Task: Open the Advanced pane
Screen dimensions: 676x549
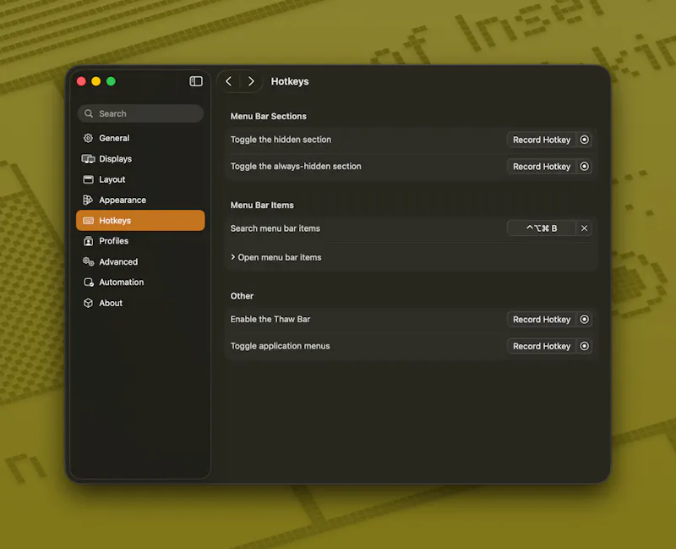Action: 140,261
